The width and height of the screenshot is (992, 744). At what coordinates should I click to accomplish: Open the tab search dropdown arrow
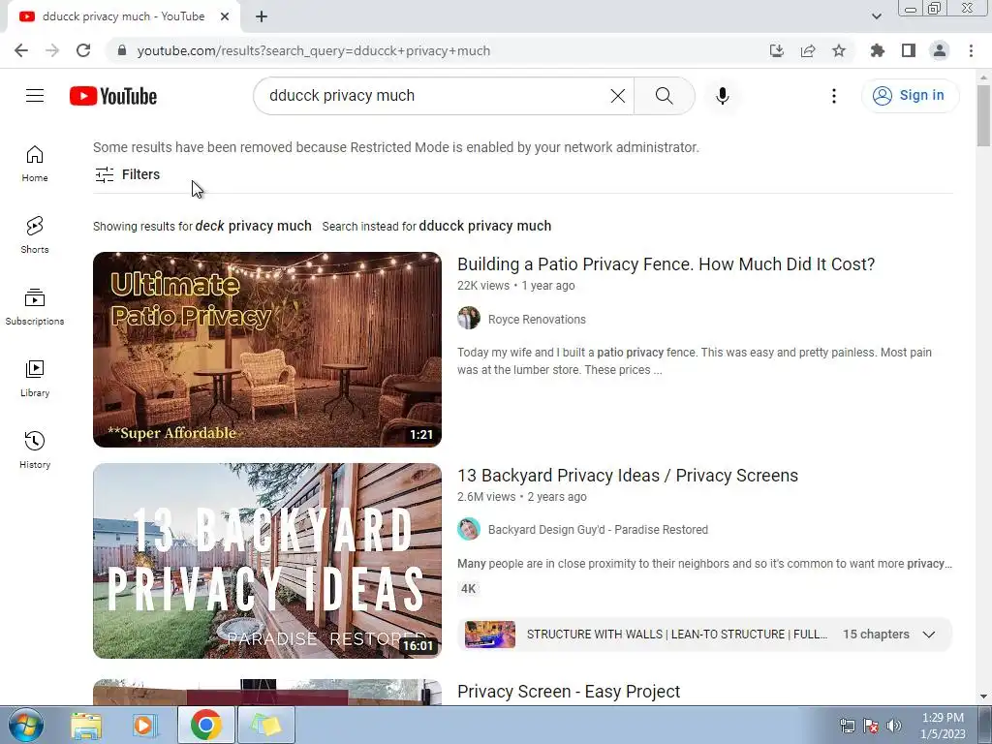click(x=876, y=16)
